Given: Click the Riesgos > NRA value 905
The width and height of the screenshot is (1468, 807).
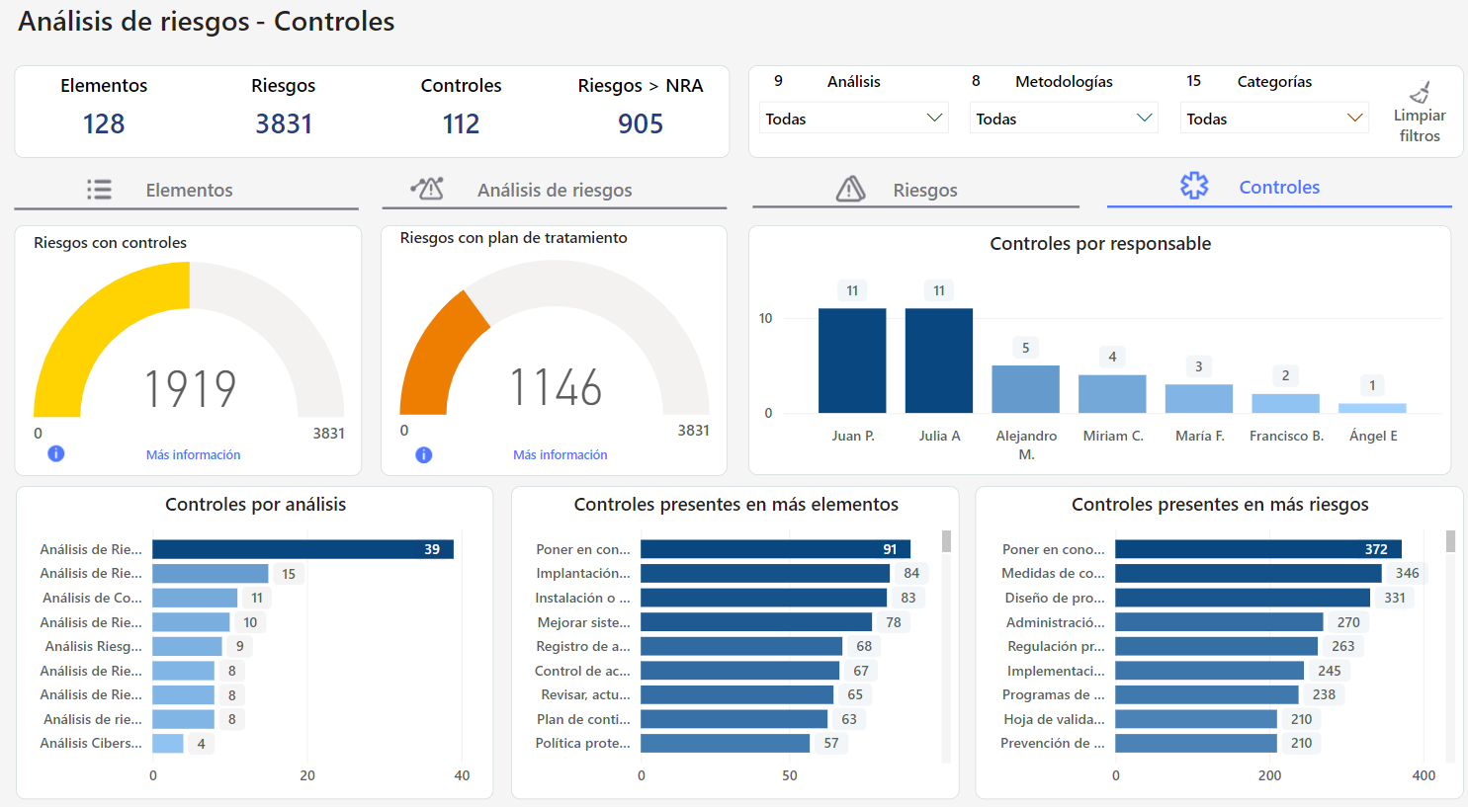Looking at the screenshot, I should [640, 123].
